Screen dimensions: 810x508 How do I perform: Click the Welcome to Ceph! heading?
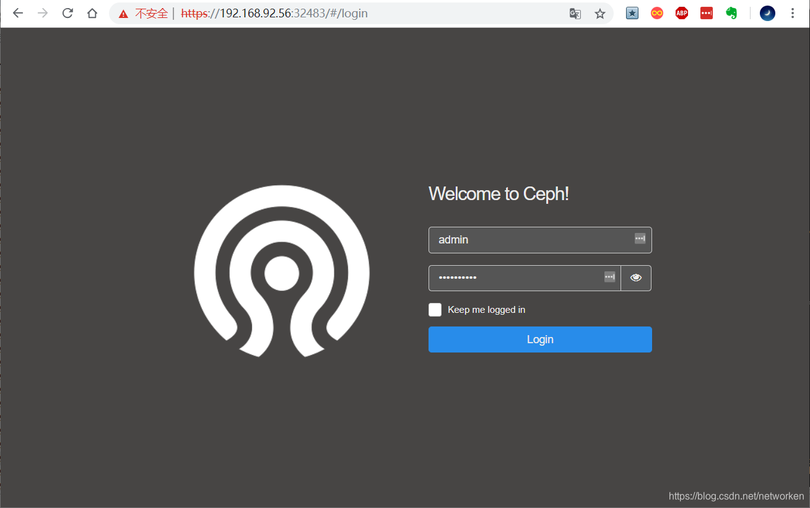coord(499,194)
